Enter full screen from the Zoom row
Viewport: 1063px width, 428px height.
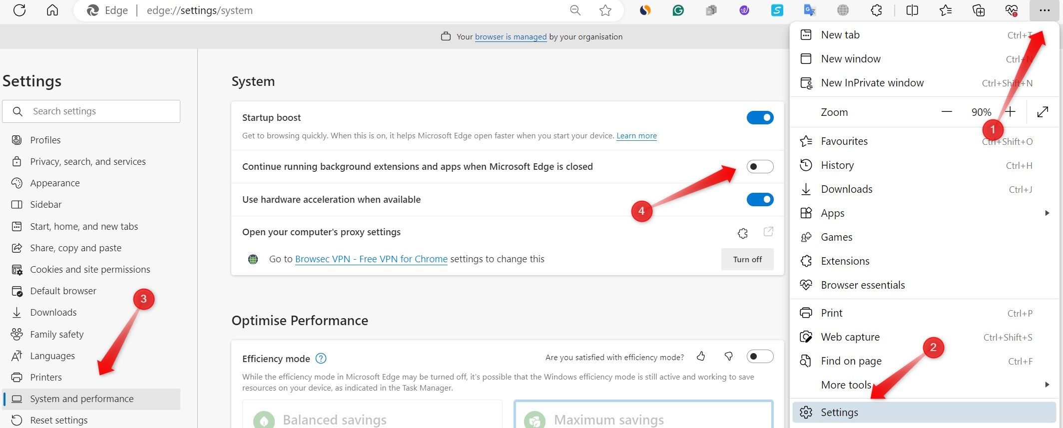(x=1043, y=112)
